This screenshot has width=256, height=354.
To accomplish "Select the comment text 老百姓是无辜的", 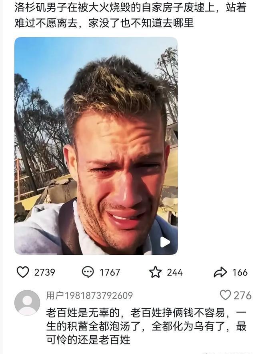I will point(83,313).
